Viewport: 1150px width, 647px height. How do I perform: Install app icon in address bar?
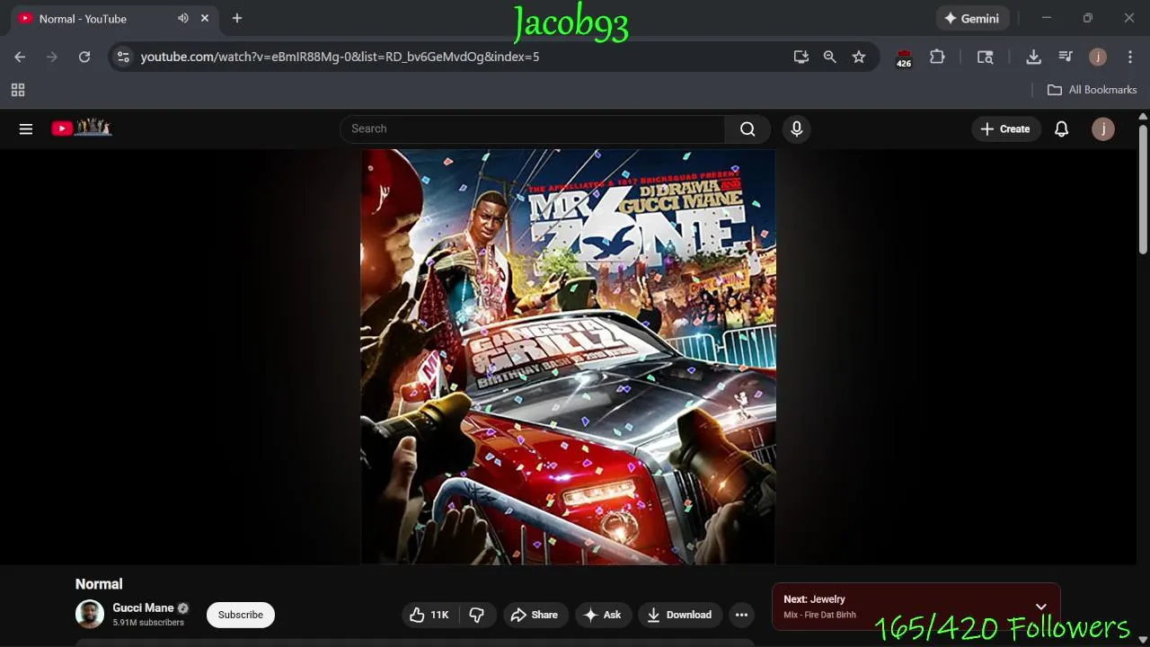click(x=801, y=57)
